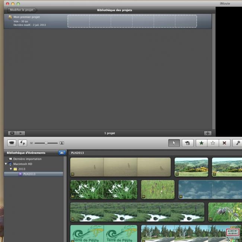Click the event library sidebar scrollbar
Screen dimensions: 242x242
point(65,199)
